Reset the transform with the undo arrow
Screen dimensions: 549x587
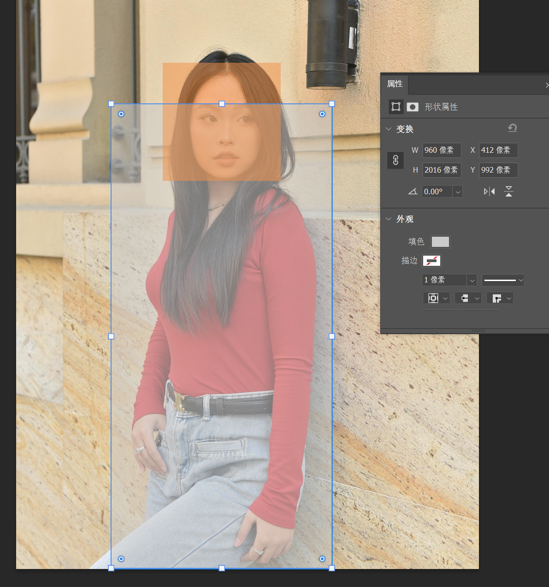click(x=512, y=128)
